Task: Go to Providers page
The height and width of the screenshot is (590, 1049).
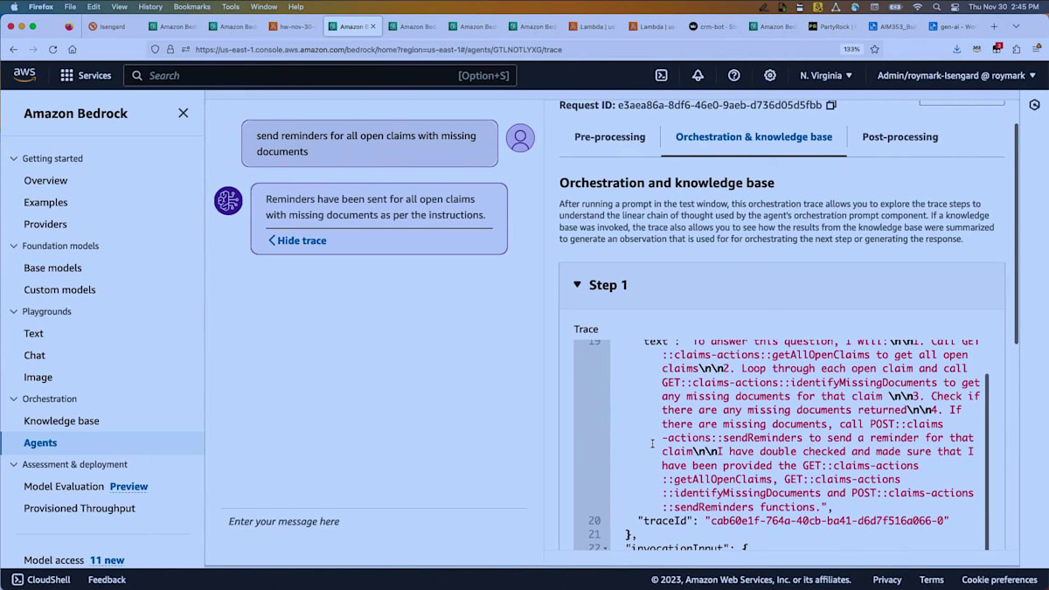Action: (x=45, y=224)
